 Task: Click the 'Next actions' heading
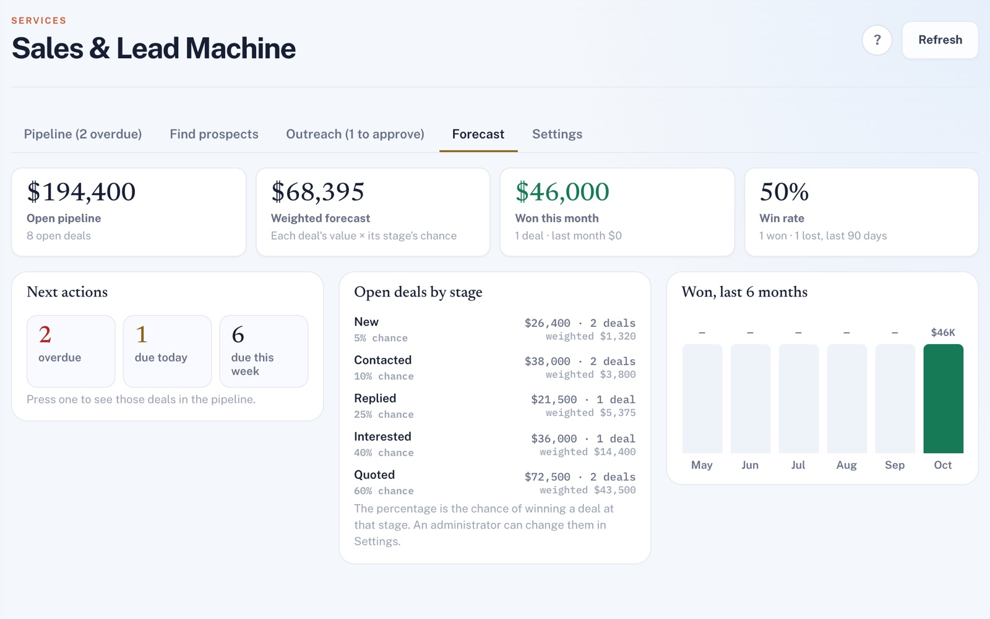[x=67, y=292]
